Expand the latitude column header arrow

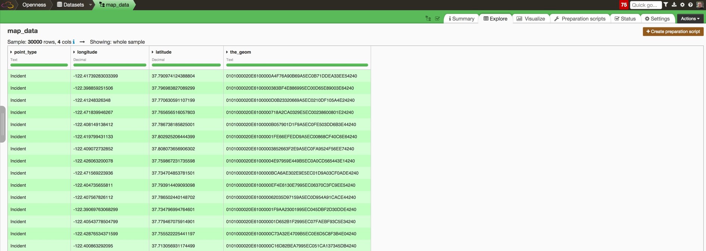(x=153, y=52)
